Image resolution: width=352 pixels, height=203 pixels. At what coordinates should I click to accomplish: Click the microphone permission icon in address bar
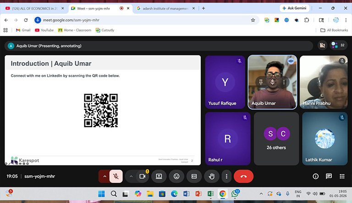click(x=38, y=20)
